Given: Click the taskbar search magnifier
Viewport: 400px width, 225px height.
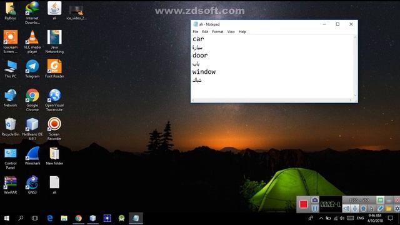Looking at the screenshot, I should coord(21,218).
